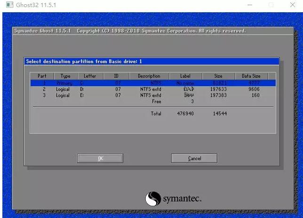
Task: Click the Total value 476940
Action: 185,113
